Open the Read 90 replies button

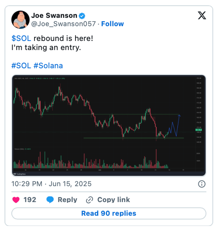click(x=109, y=213)
